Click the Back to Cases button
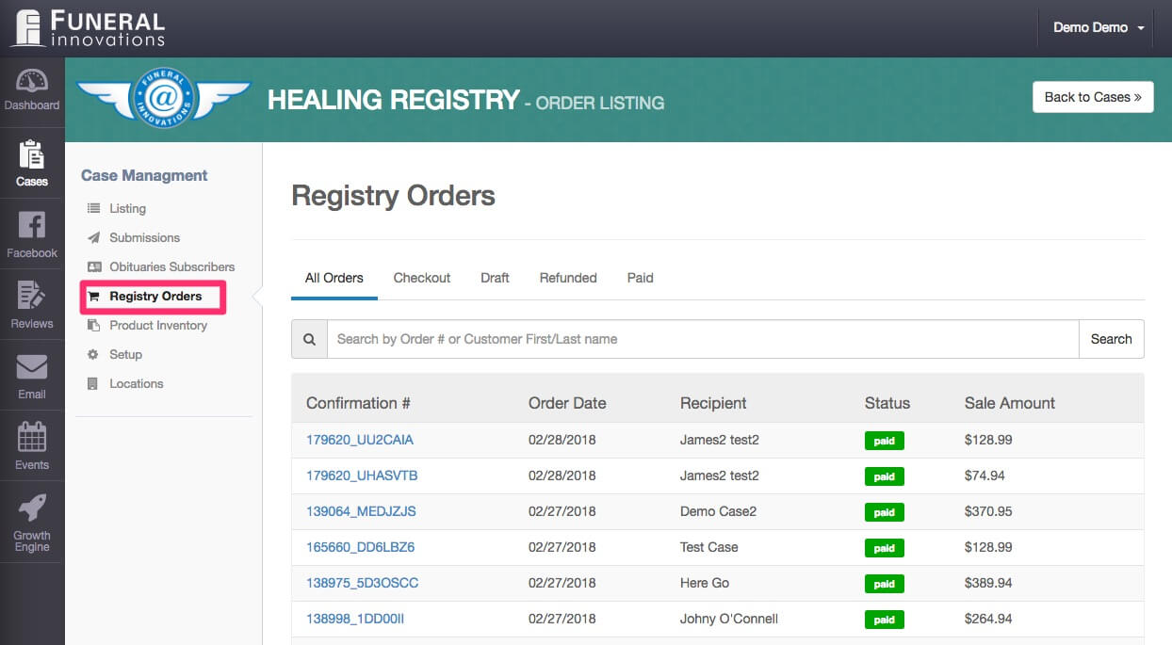 pyautogui.click(x=1092, y=97)
